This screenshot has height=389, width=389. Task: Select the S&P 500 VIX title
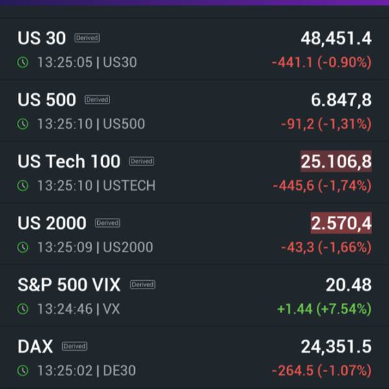(x=69, y=285)
